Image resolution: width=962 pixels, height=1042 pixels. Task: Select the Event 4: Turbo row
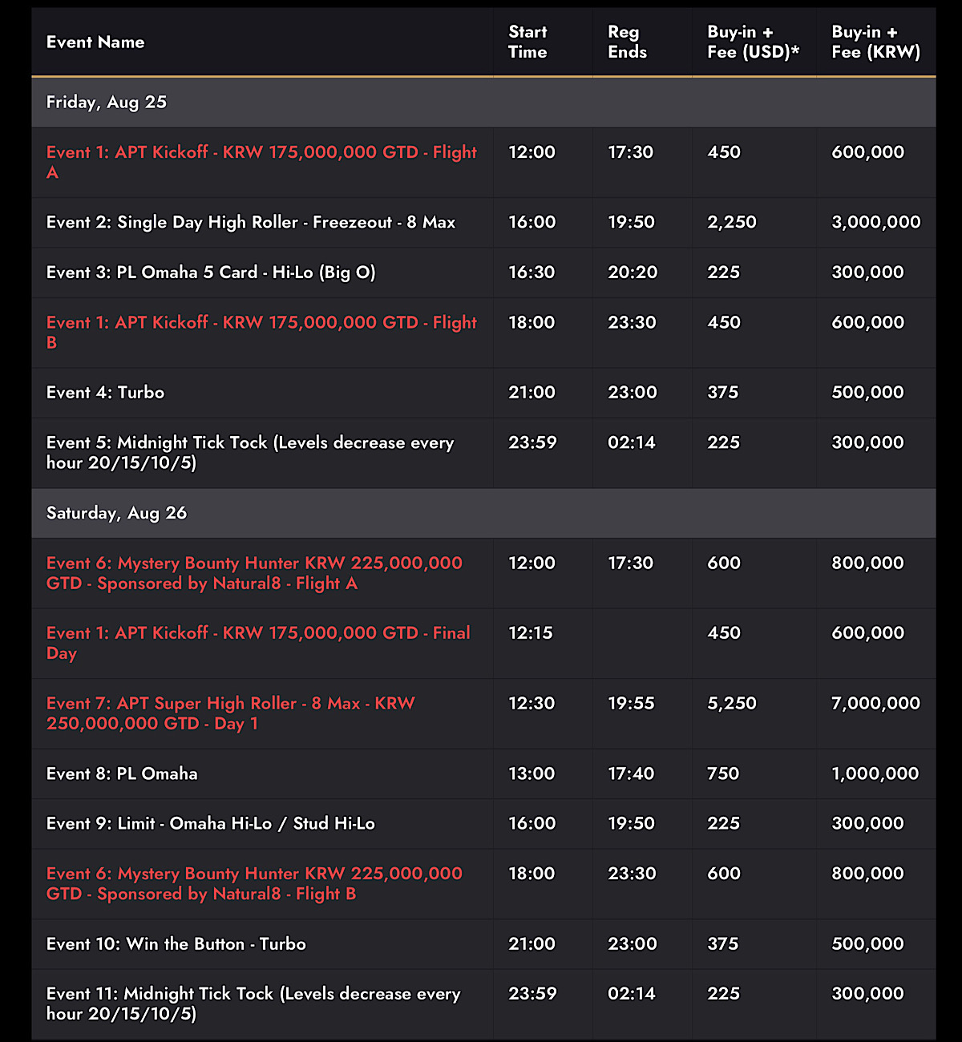pyautogui.click(x=483, y=393)
